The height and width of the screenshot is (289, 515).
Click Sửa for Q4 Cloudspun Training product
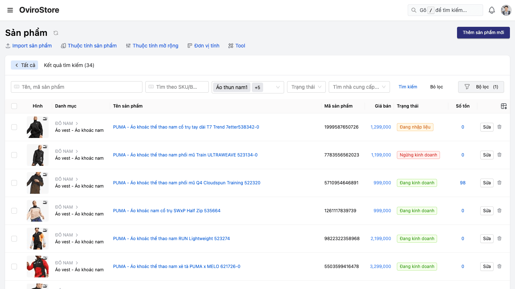pyautogui.click(x=487, y=183)
